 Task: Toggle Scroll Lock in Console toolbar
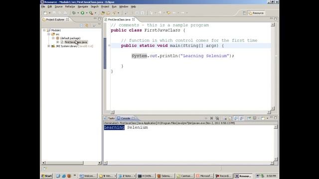pyautogui.click(x=230, y=118)
